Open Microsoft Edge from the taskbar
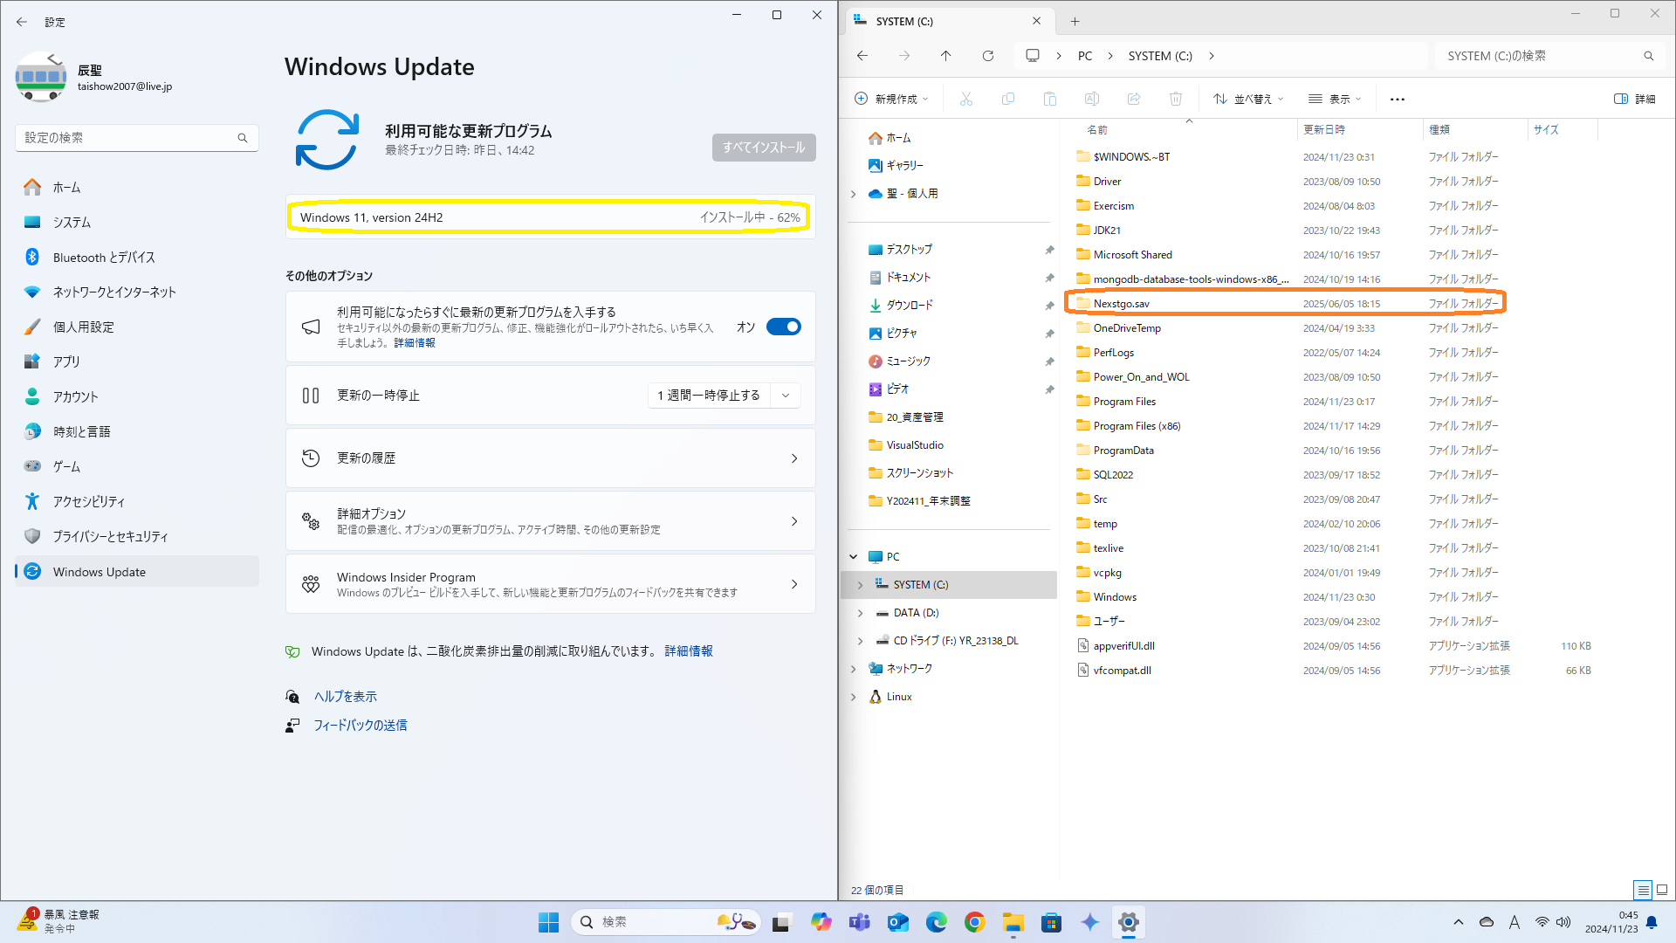1676x943 pixels. [x=936, y=922]
